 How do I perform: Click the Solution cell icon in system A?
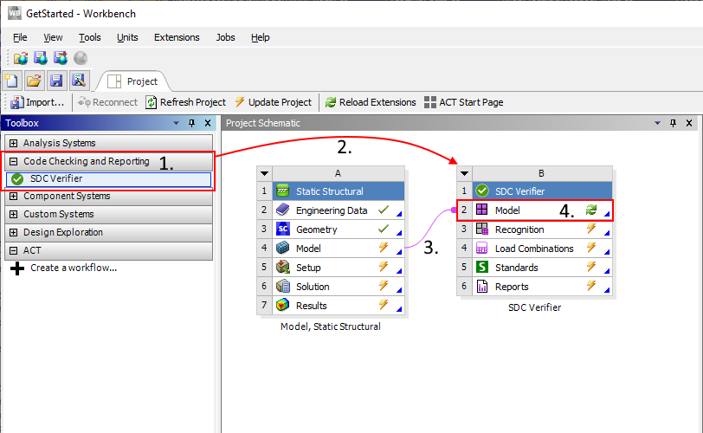click(282, 287)
